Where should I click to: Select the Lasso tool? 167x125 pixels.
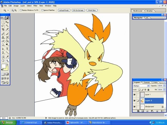coord(3,26)
